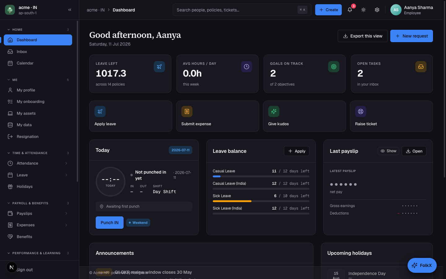This screenshot has height=279, width=446.
Task: Click the Raise ticket lifebuoy icon
Action: (361, 112)
